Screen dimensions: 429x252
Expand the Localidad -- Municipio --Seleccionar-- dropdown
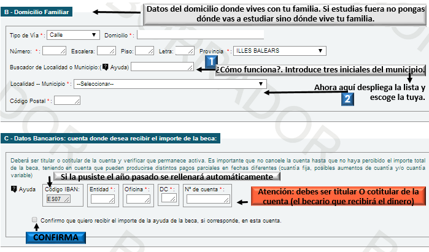click(170, 84)
